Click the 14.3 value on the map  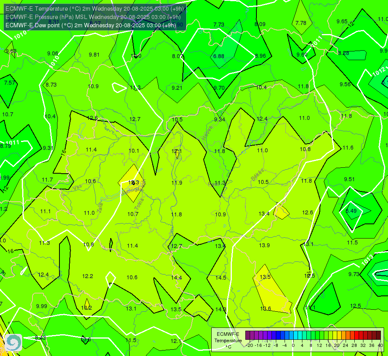[x=221, y=309]
